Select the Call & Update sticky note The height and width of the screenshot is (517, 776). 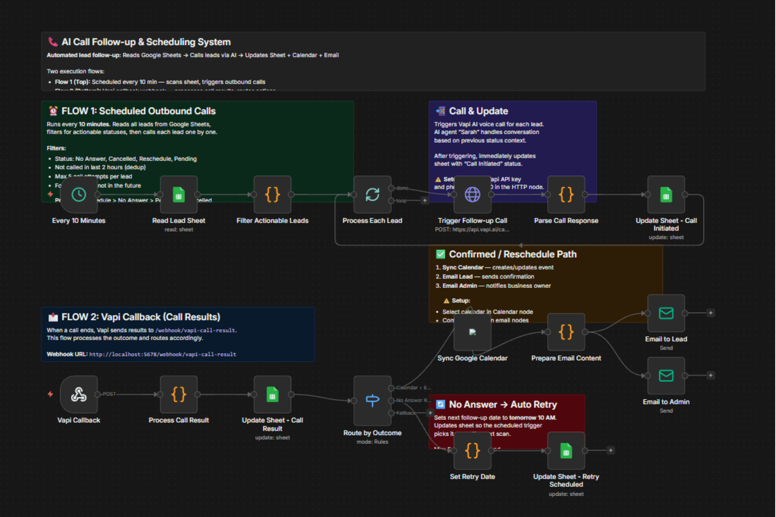[512, 152]
